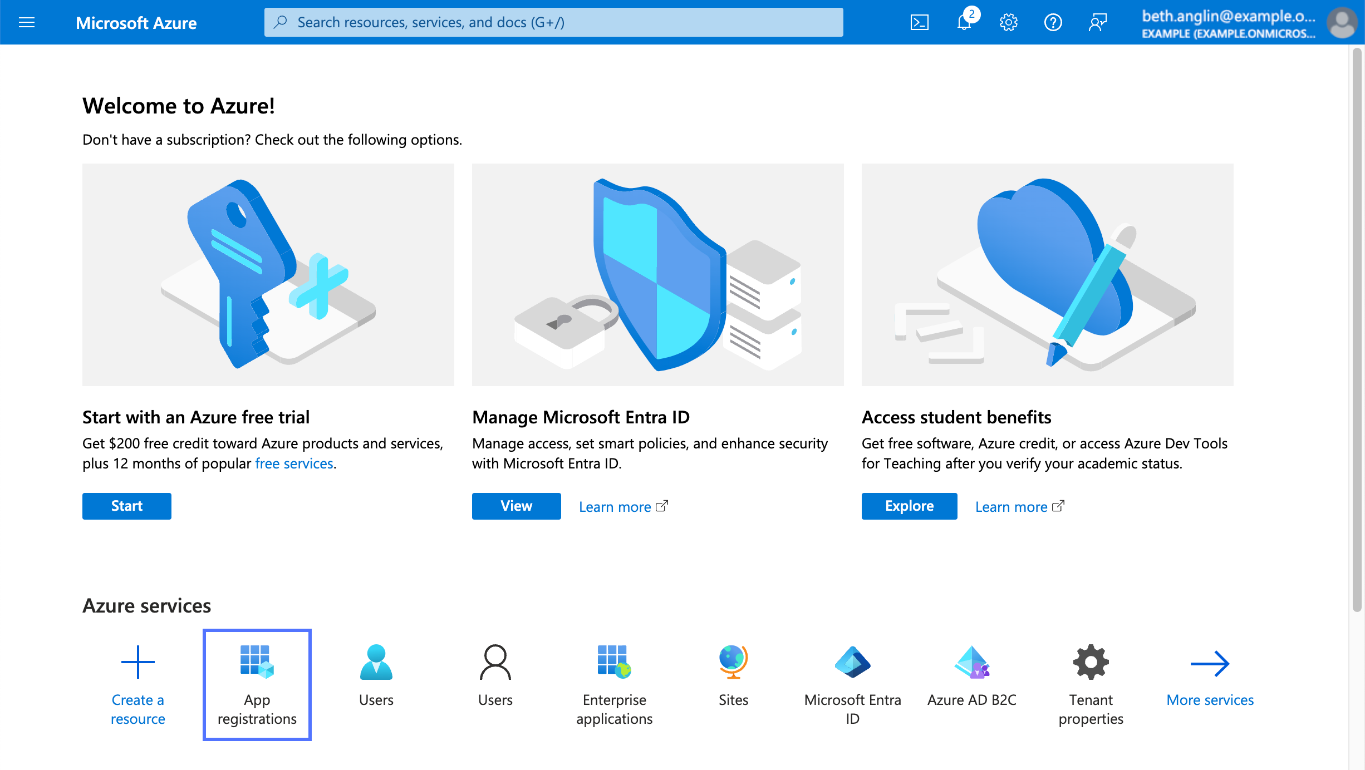Viewport: 1365px width, 770px height.
Task: Open Enterprise applications service
Action: click(615, 685)
